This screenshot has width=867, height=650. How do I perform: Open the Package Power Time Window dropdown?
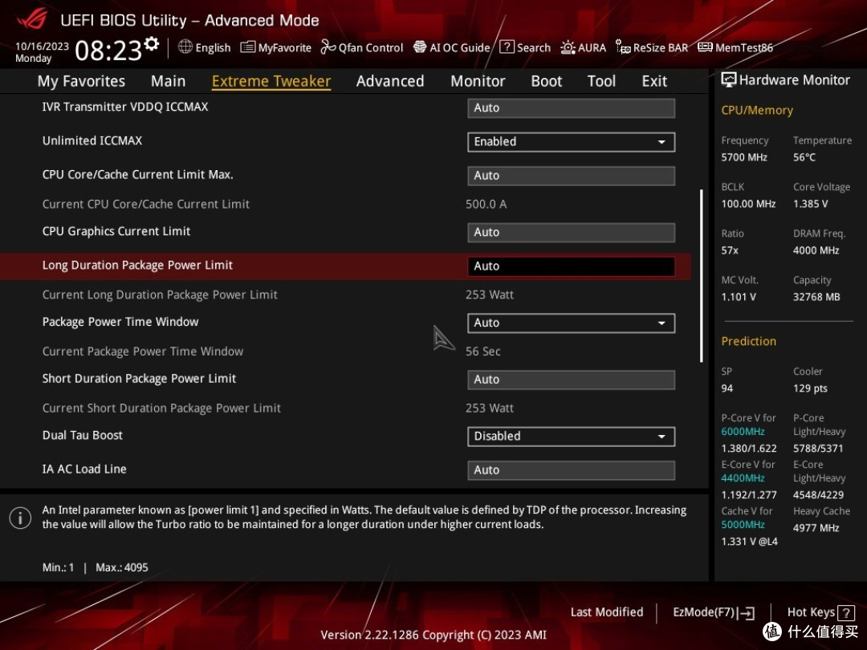coord(572,323)
